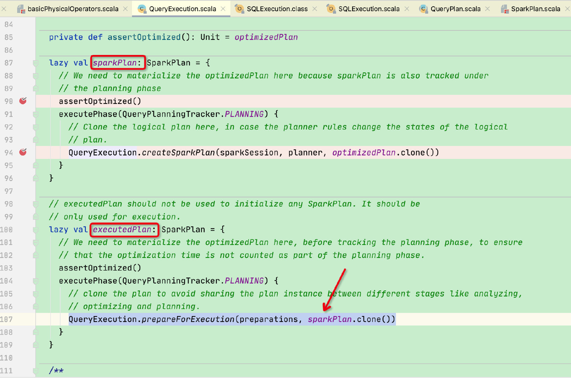This screenshot has width=571, height=378.
Task: Collapse executePhase block at line 91
Action: point(35,114)
